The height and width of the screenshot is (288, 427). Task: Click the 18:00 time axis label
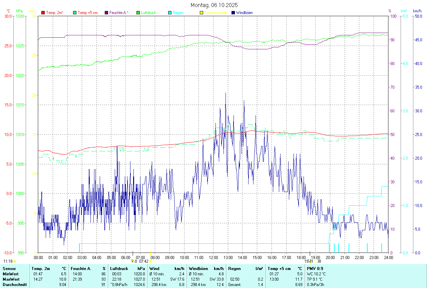pos(301,257)
